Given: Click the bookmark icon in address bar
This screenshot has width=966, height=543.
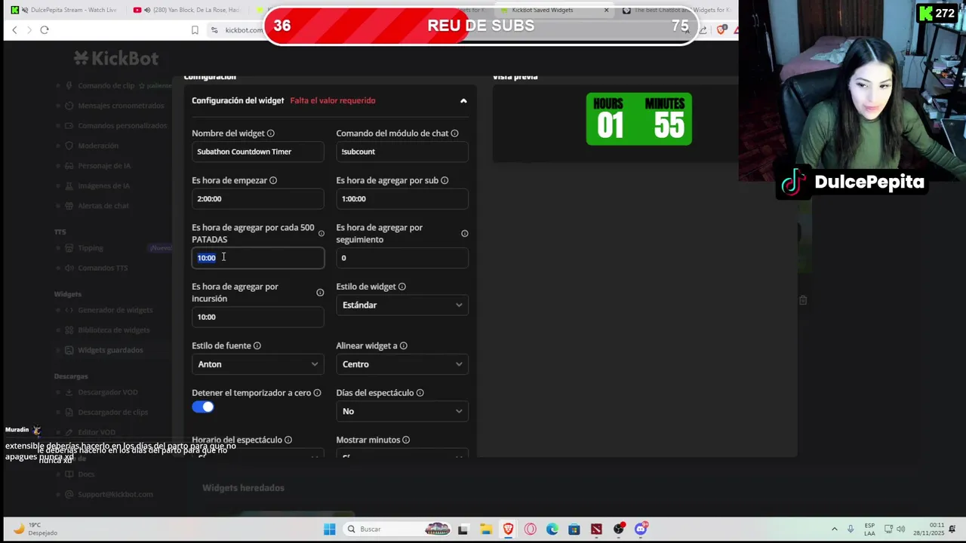Looking at the screenshot, I should point(195,29).
